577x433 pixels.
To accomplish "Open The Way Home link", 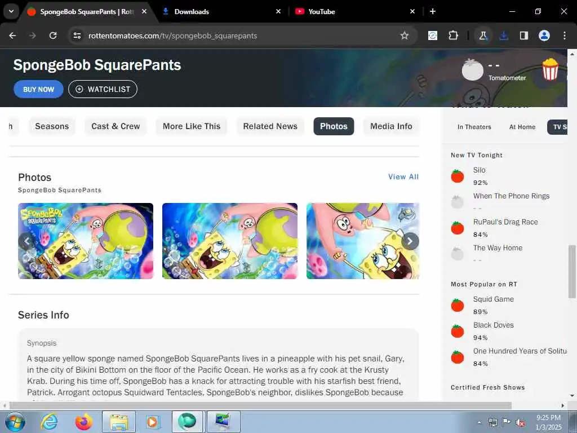I will tap(498, 248).
